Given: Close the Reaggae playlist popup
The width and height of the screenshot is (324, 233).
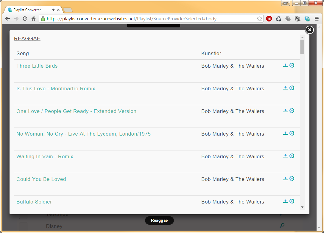Looking at the screenshot, I should 309,30.
